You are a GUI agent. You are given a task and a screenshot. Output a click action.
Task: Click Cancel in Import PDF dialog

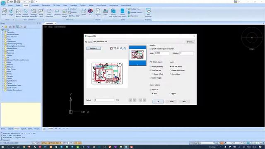(171, 101)
